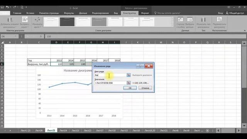247x139 pixels.
Task: Click the Redo arrow icon
Action: coord(14,7)
